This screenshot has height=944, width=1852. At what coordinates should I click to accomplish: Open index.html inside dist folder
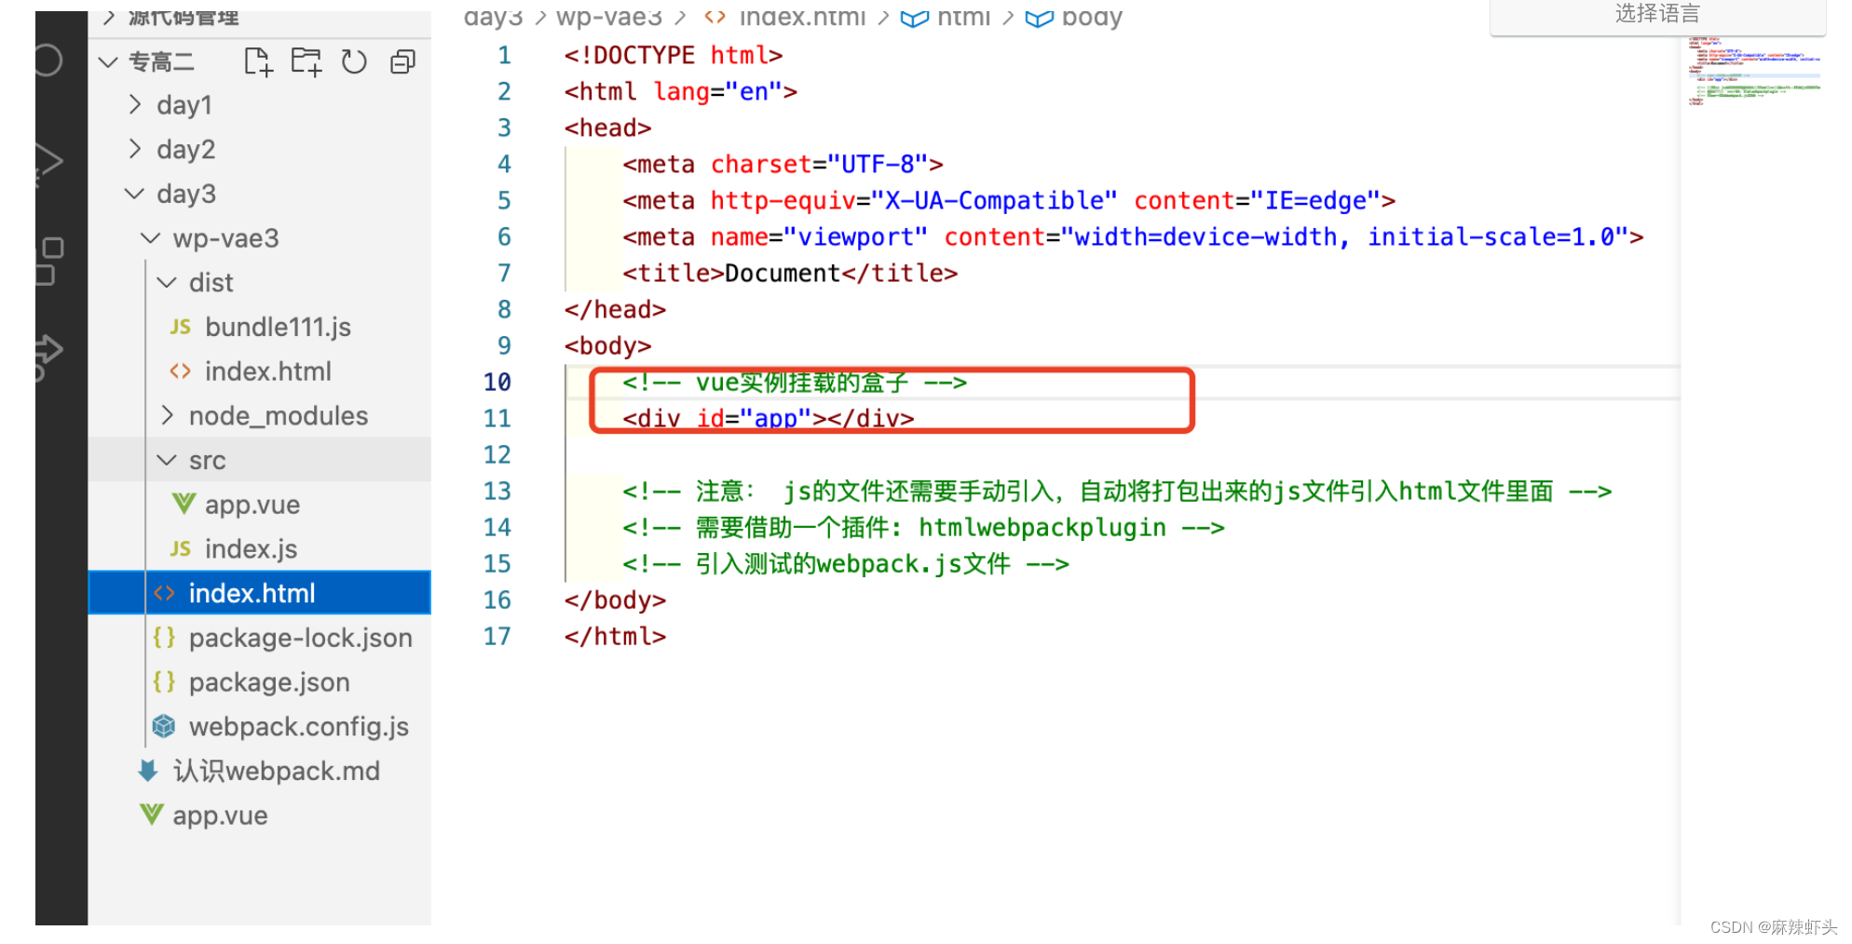click(268, 371)
